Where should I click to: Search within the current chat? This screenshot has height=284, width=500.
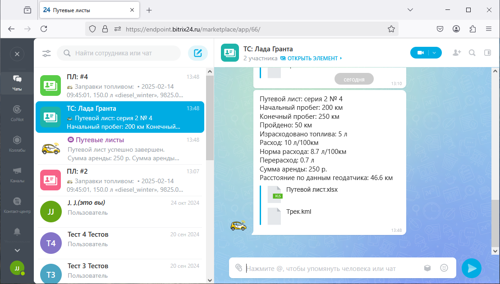point(472,53)
